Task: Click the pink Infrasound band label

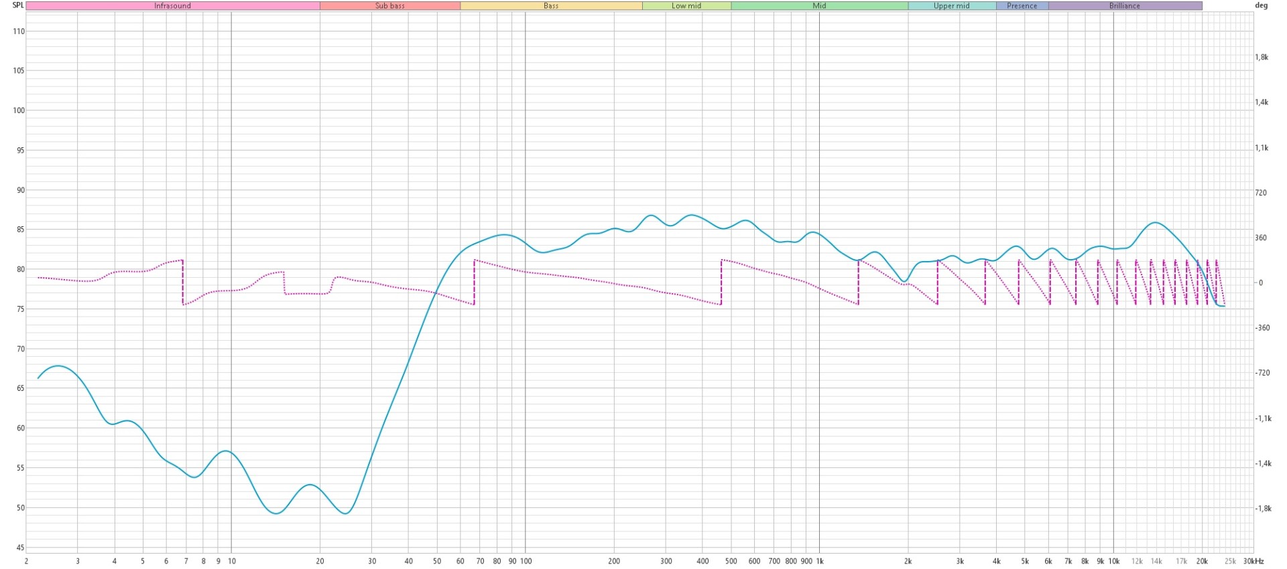Action: pyautogui.click(x=172, y=6)
